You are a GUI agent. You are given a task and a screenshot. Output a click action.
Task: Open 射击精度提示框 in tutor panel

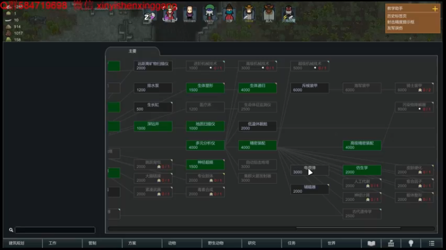point(400,22)
